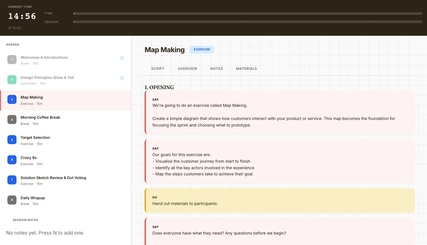
Task: Switch to the MATERIALS tab
Action: (246, 69)
